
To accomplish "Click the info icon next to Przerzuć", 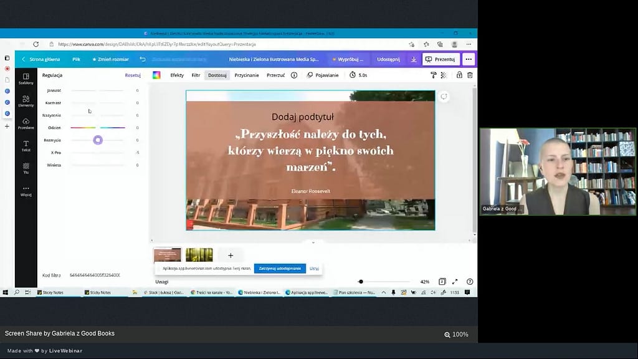I will 294,75.
